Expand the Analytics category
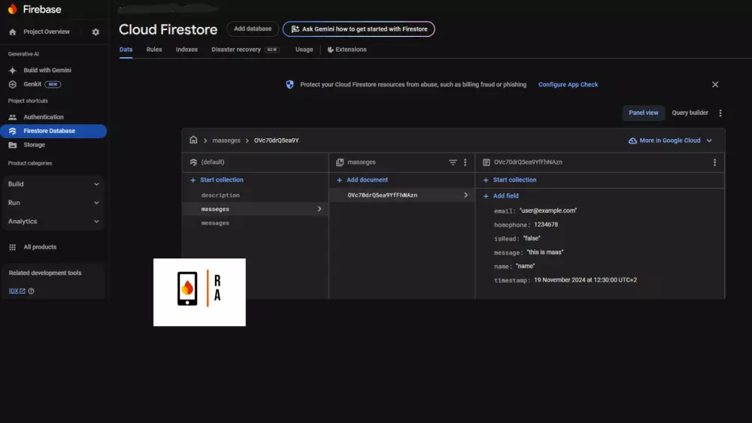The image size is (752, 423). (53, 222)
